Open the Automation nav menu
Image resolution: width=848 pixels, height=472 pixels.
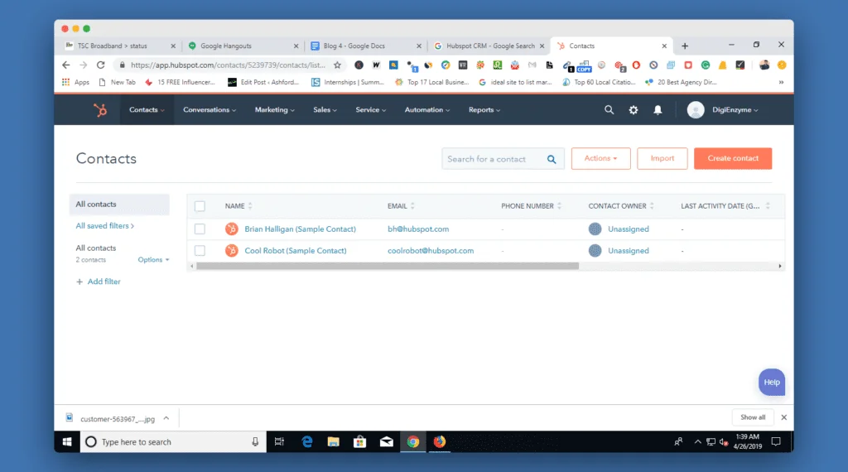pyautogui.click(x=426, y=110)
